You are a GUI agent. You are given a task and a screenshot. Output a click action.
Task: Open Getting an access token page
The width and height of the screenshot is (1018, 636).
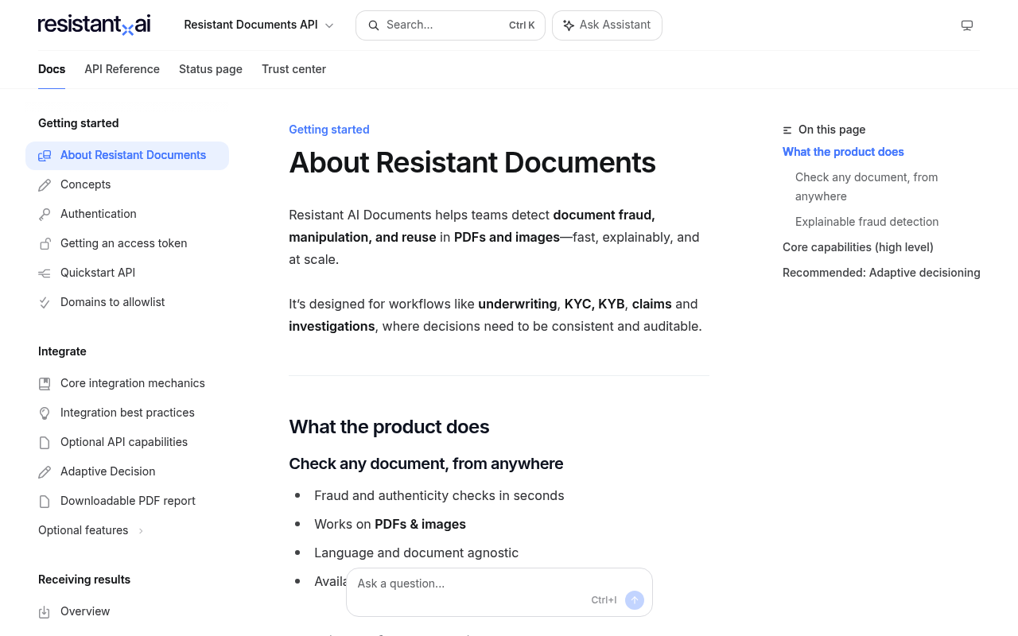(x=127, y=243)
